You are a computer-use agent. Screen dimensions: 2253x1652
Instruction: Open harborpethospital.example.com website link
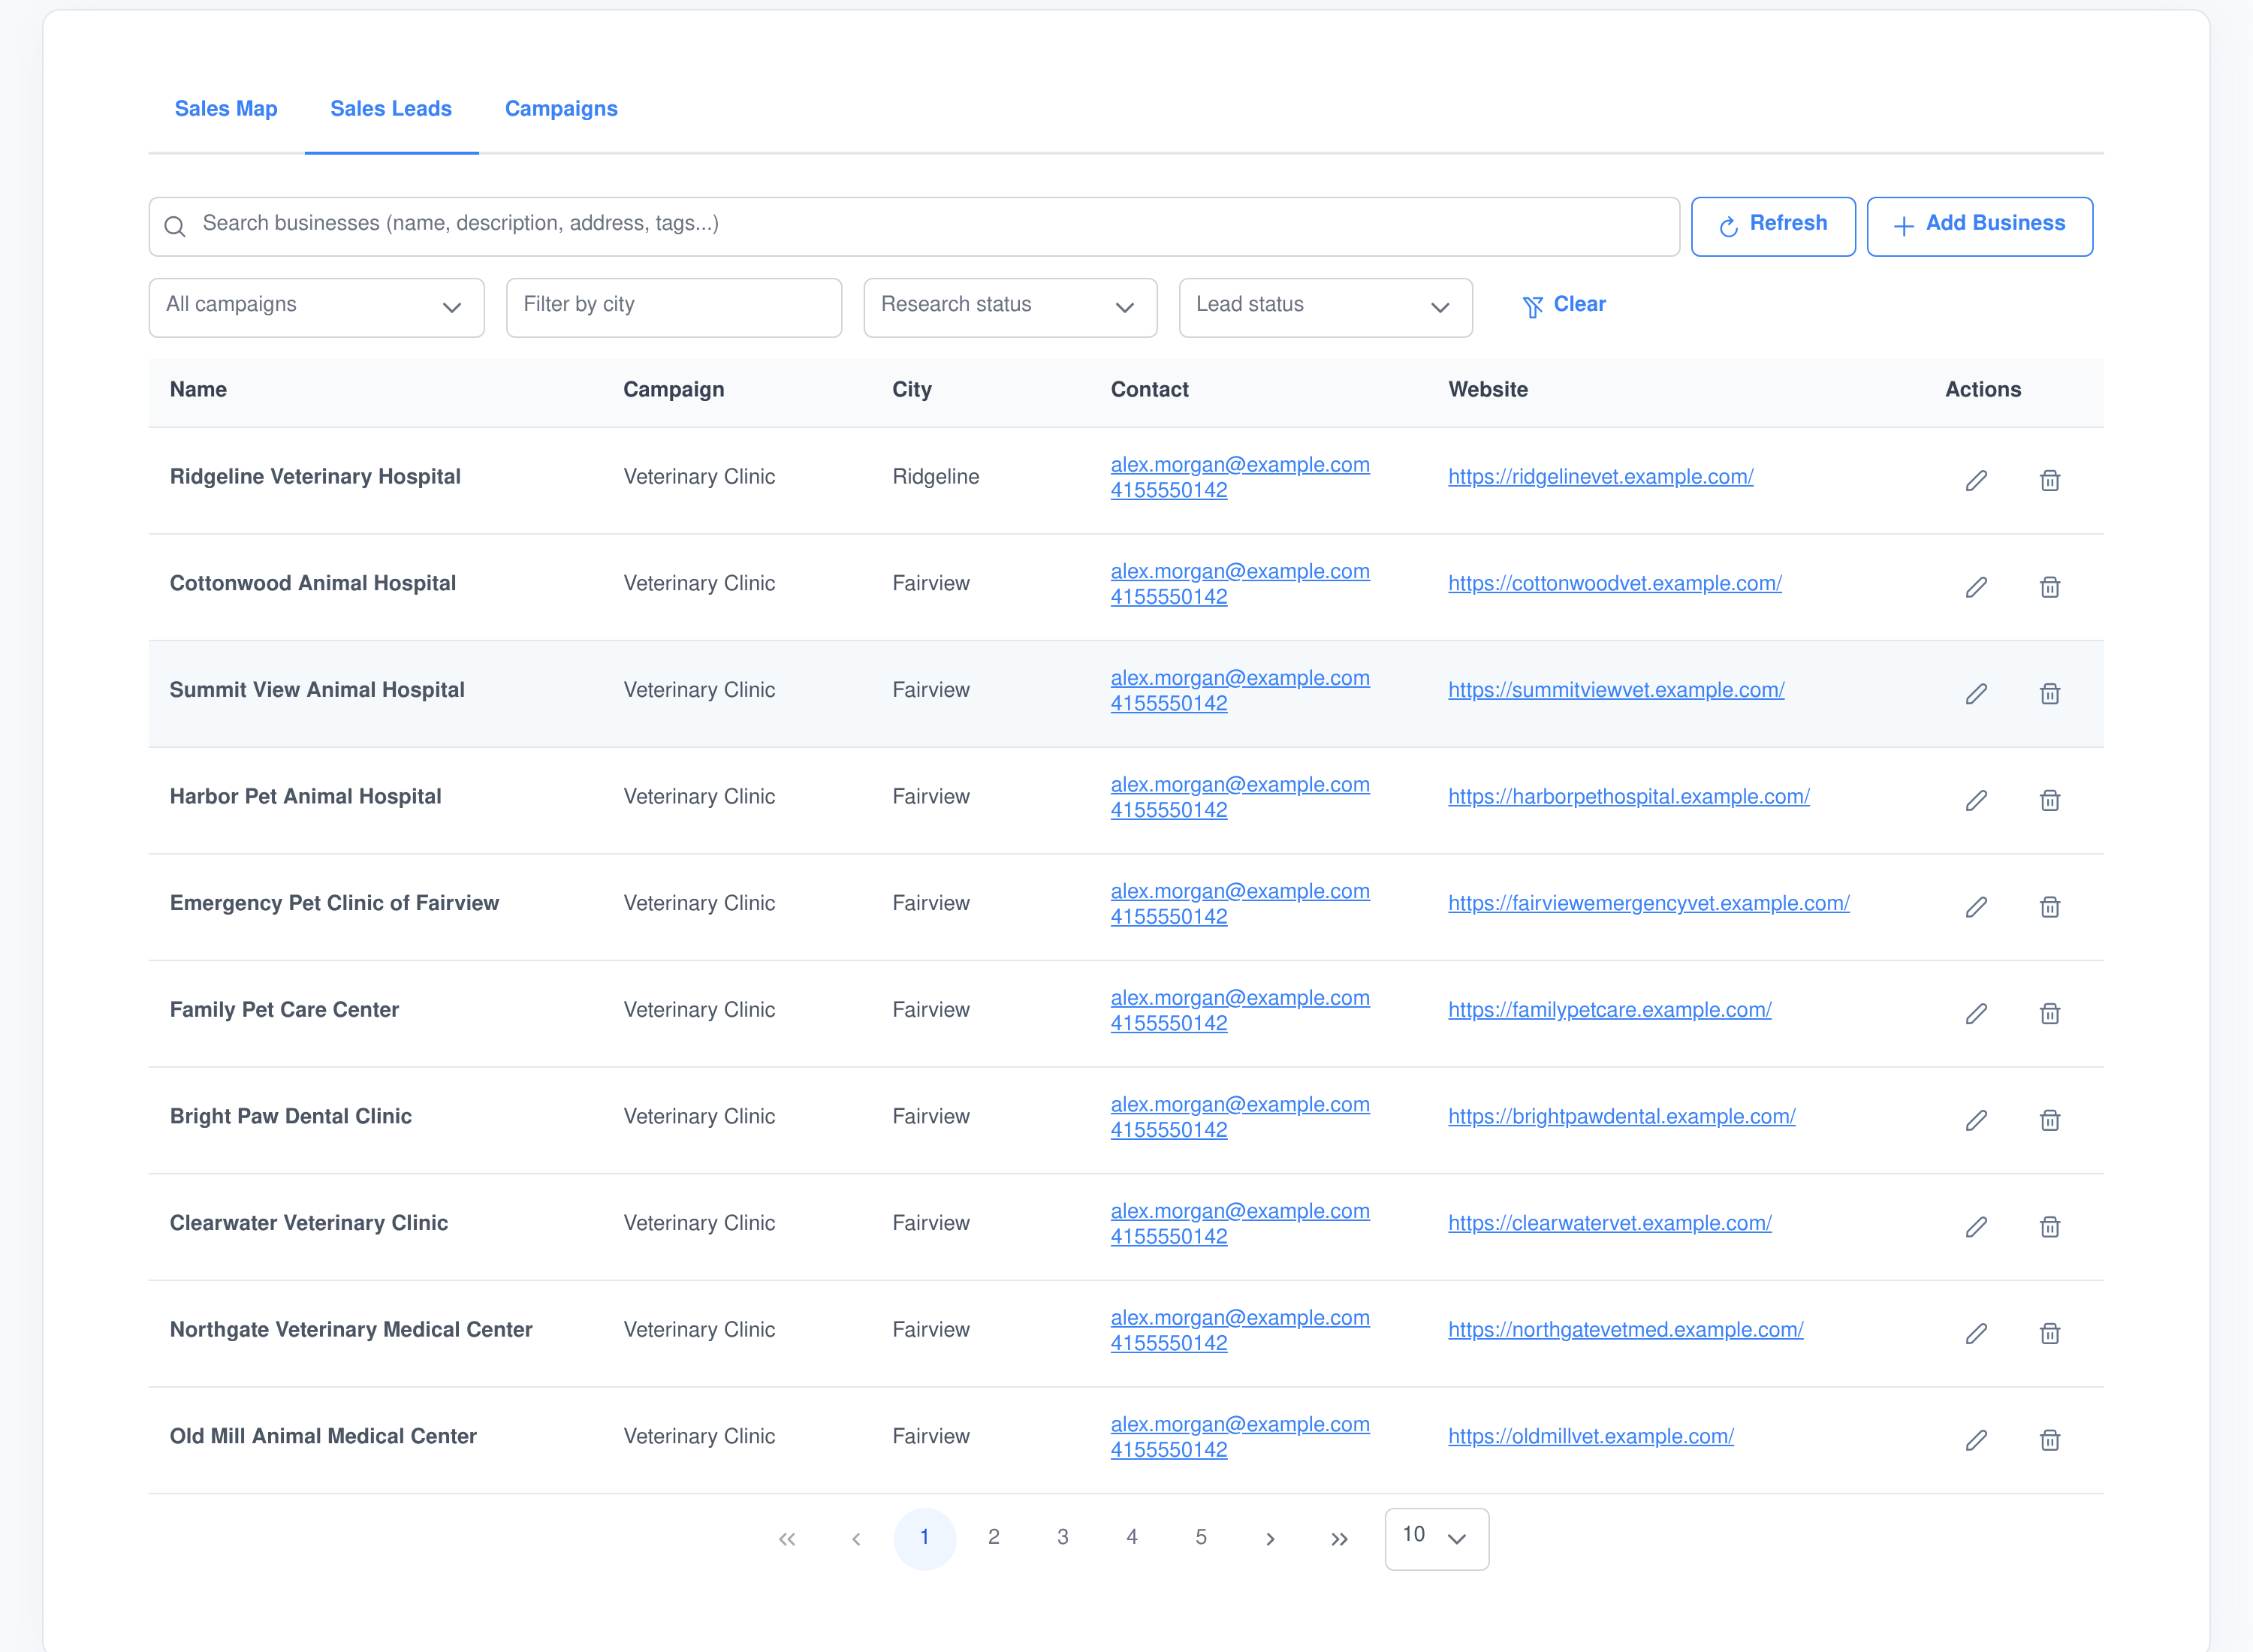pos(1629,797)
